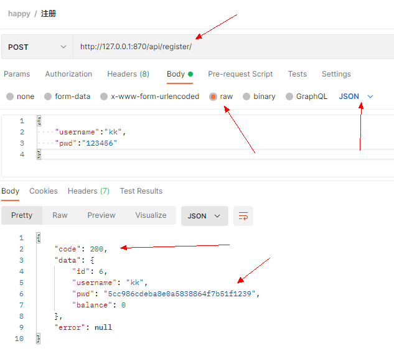The image size is (394, 356).
Task: Click the "pwd":"123456" line in request body
Action: pos(86,143)
